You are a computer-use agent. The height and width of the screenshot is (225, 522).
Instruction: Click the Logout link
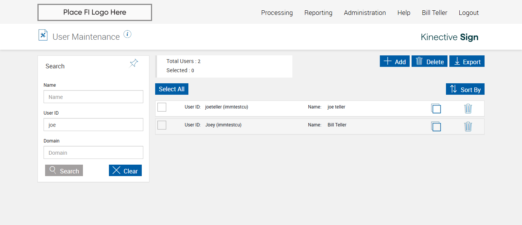(x=469, y=13)
